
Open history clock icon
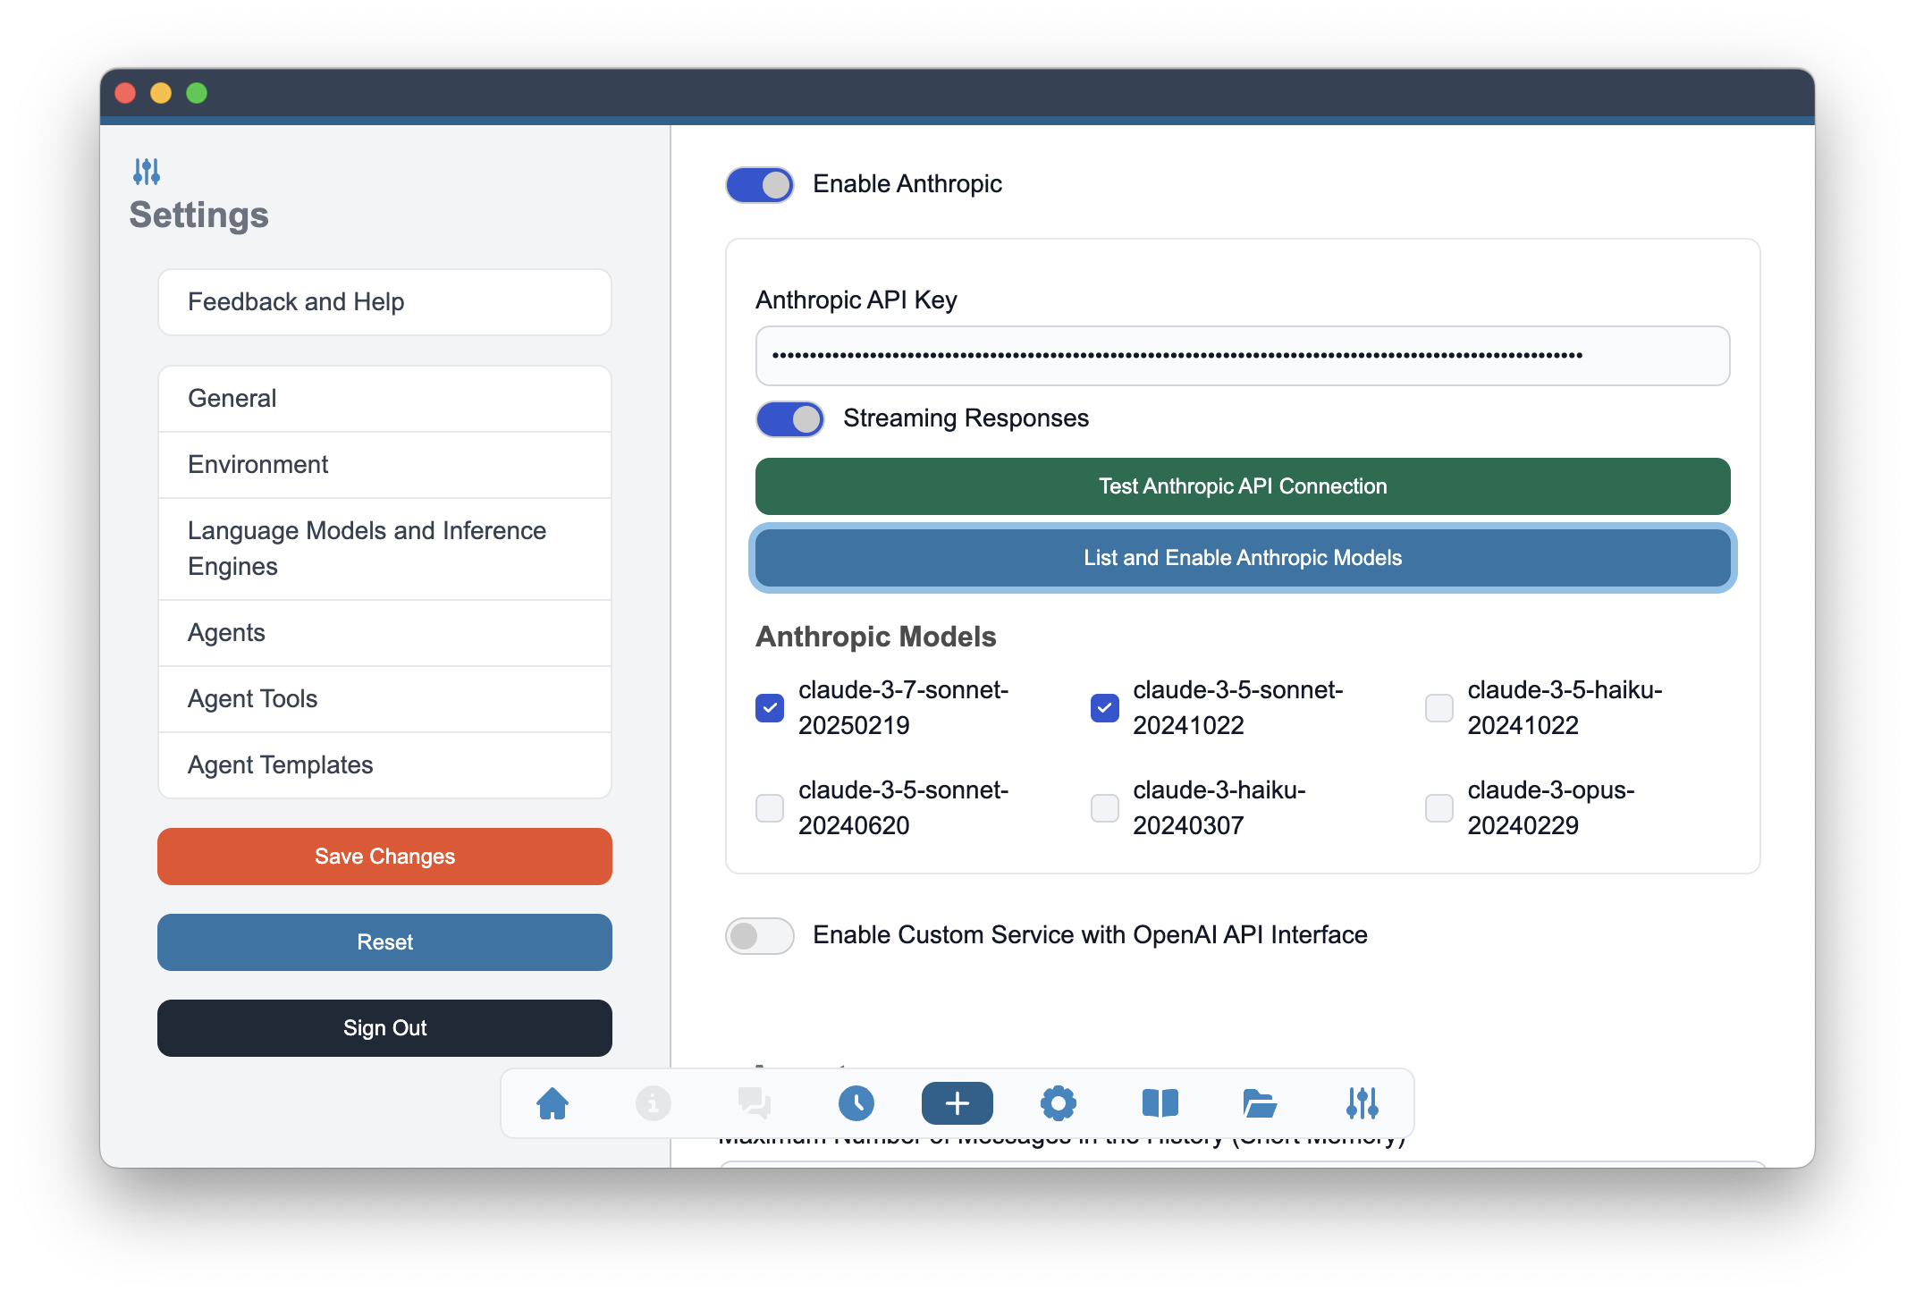[x=856, y=1103]
